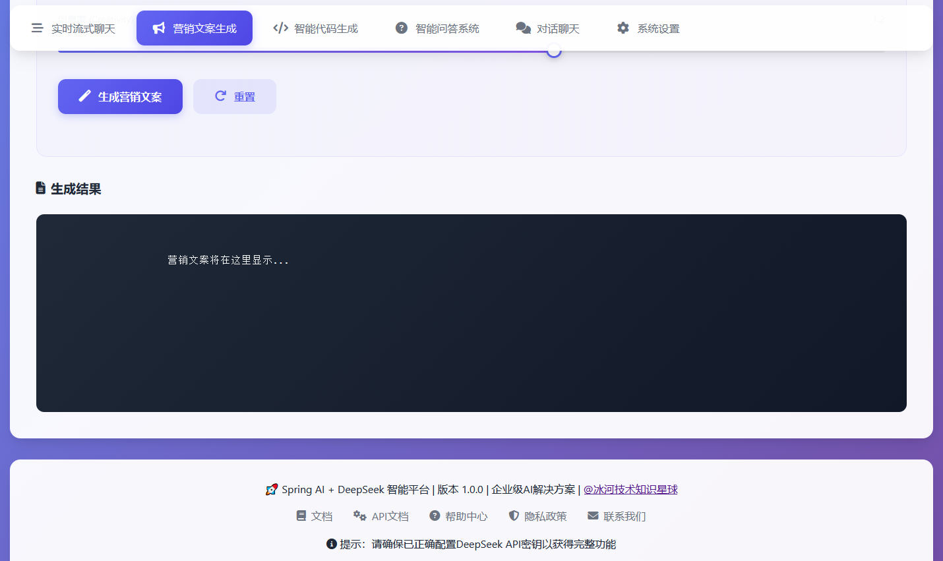This screenshot has width=943, height=561.
Task: Click the book icon beside 文档 in footer
Action: click(301, 516)
